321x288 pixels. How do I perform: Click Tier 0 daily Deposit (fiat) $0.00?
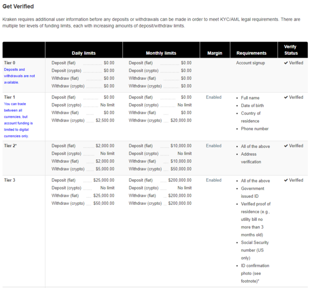point(109,63)
